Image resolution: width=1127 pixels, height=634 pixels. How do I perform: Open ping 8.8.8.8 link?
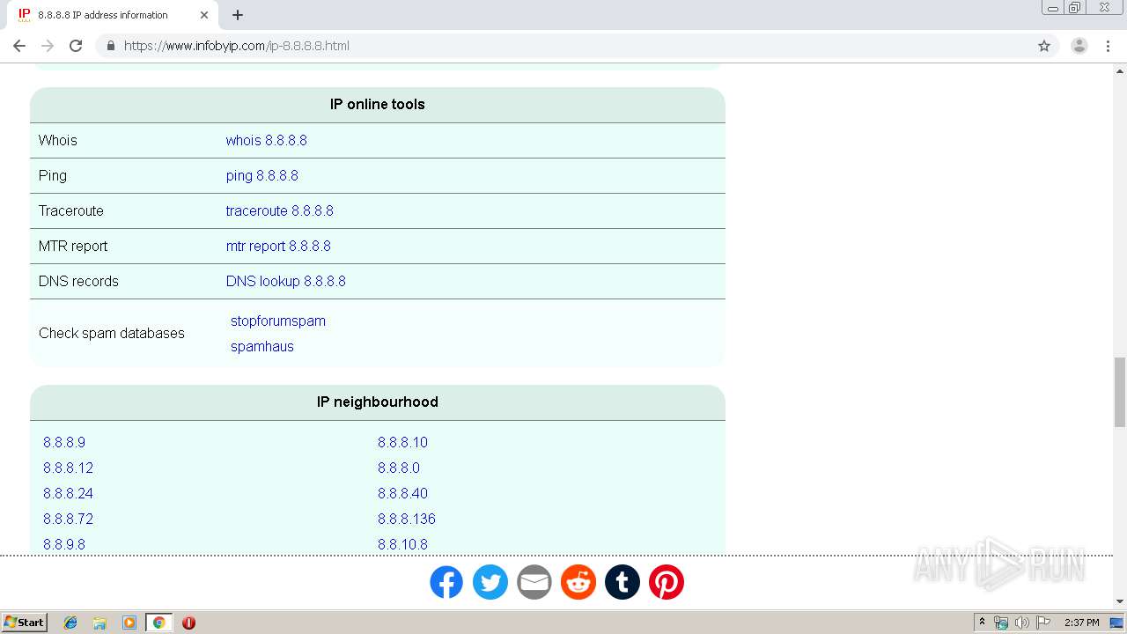click(x=261, y=175)
